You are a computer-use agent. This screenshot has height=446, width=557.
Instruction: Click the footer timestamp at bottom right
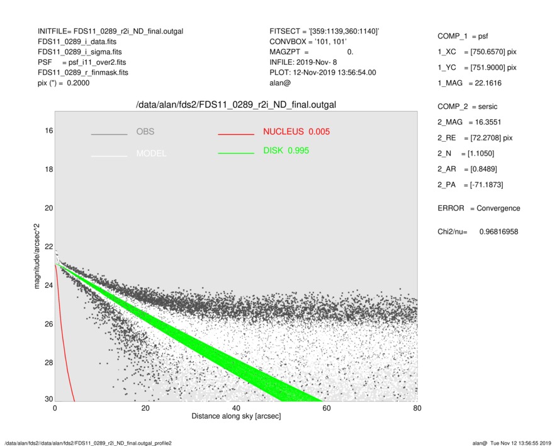tap(512, 443)
